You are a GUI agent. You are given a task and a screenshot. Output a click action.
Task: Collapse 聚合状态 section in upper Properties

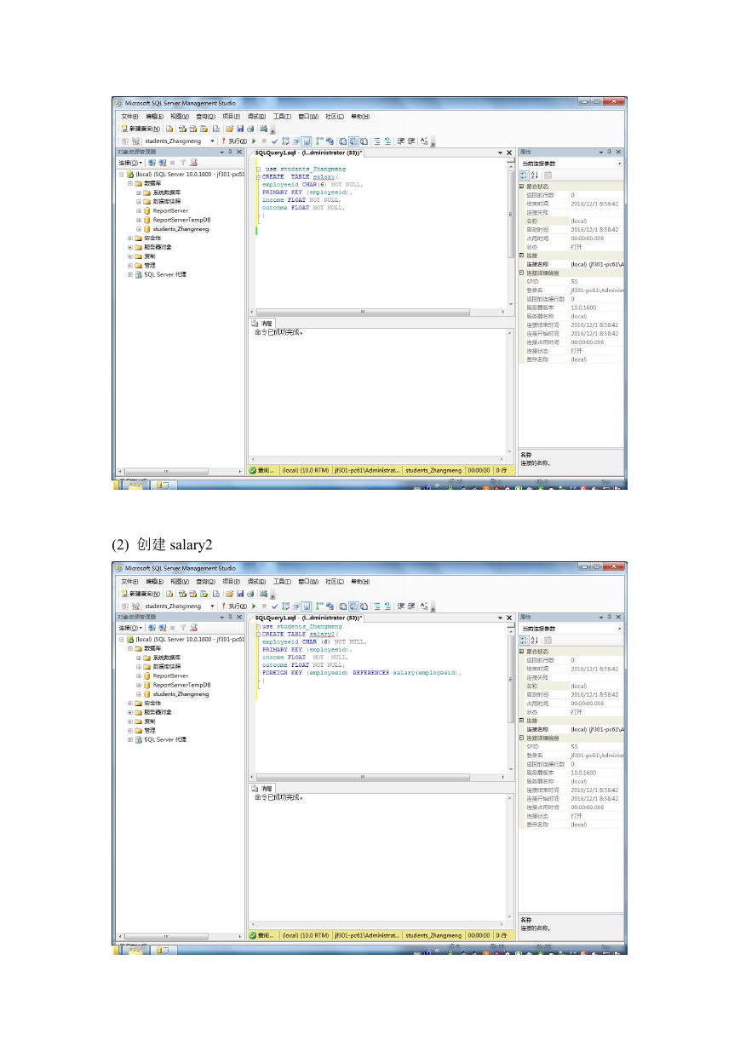point(522,186)
